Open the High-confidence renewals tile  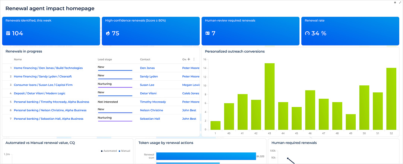[150, 31]
